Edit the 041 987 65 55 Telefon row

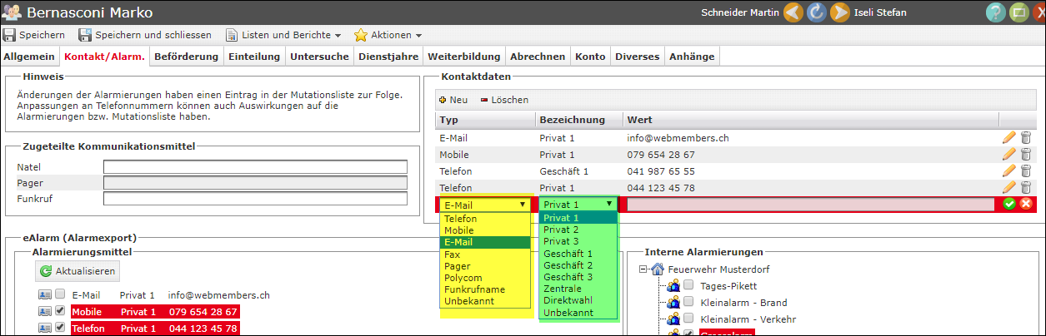[1009, 171]
